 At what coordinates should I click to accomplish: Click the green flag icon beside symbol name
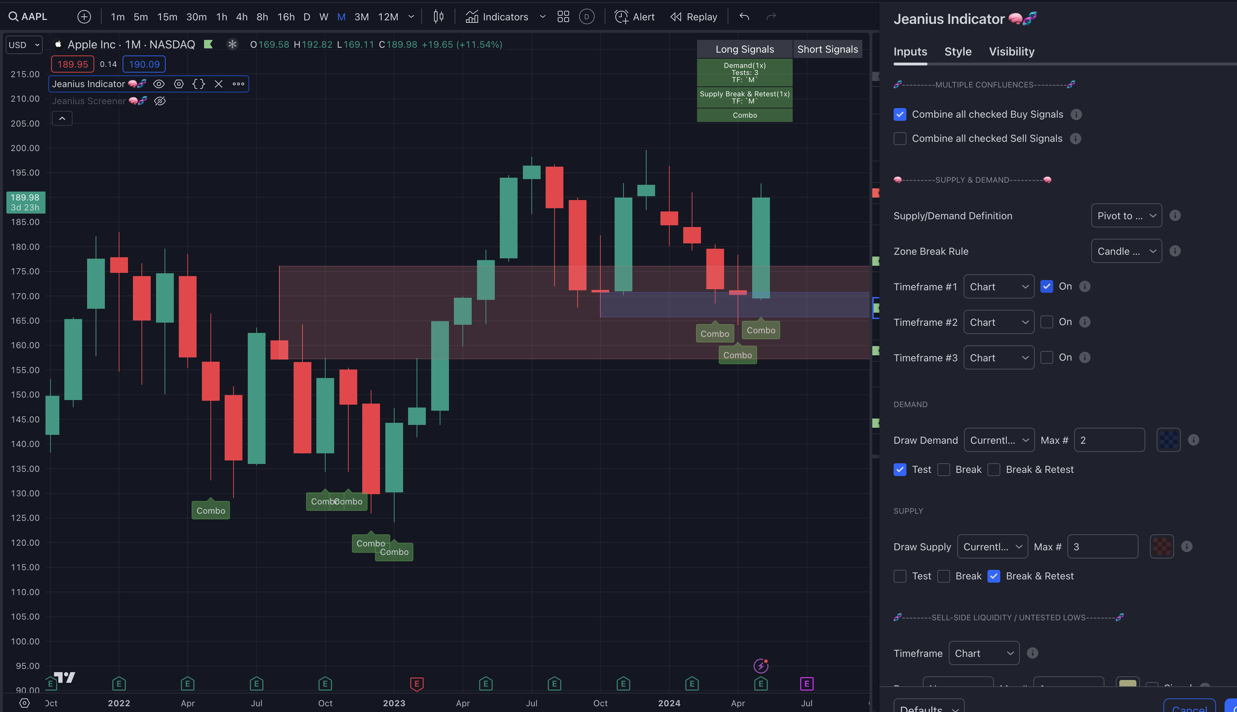click(x=208, y=44)
